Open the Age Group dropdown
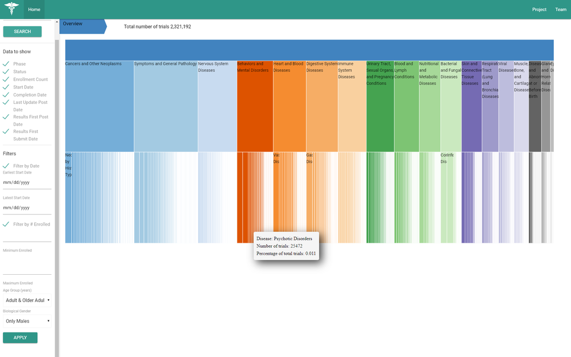Screen dimensions: 571x357 click(27, 300)
